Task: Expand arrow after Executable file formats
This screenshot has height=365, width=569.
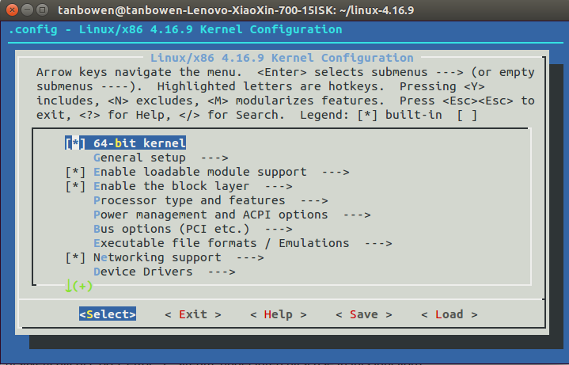Action: (x=378, y=243)
